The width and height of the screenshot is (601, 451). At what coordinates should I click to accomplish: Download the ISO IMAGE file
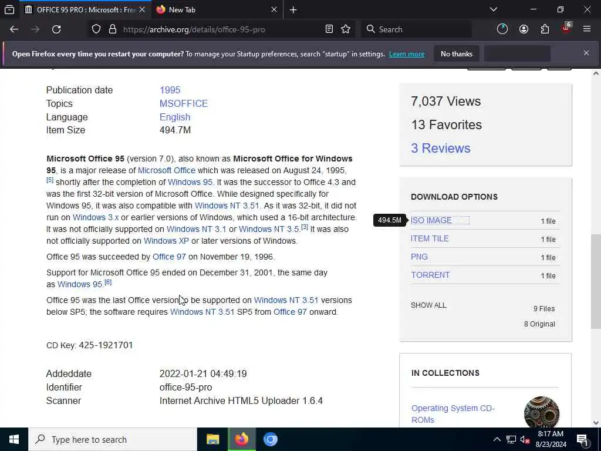[x=431, y=221]
